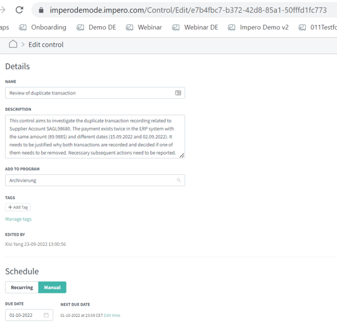The image size is (337, 327).
Task: Click the Add Tag button
Action: tap(18, 207)
